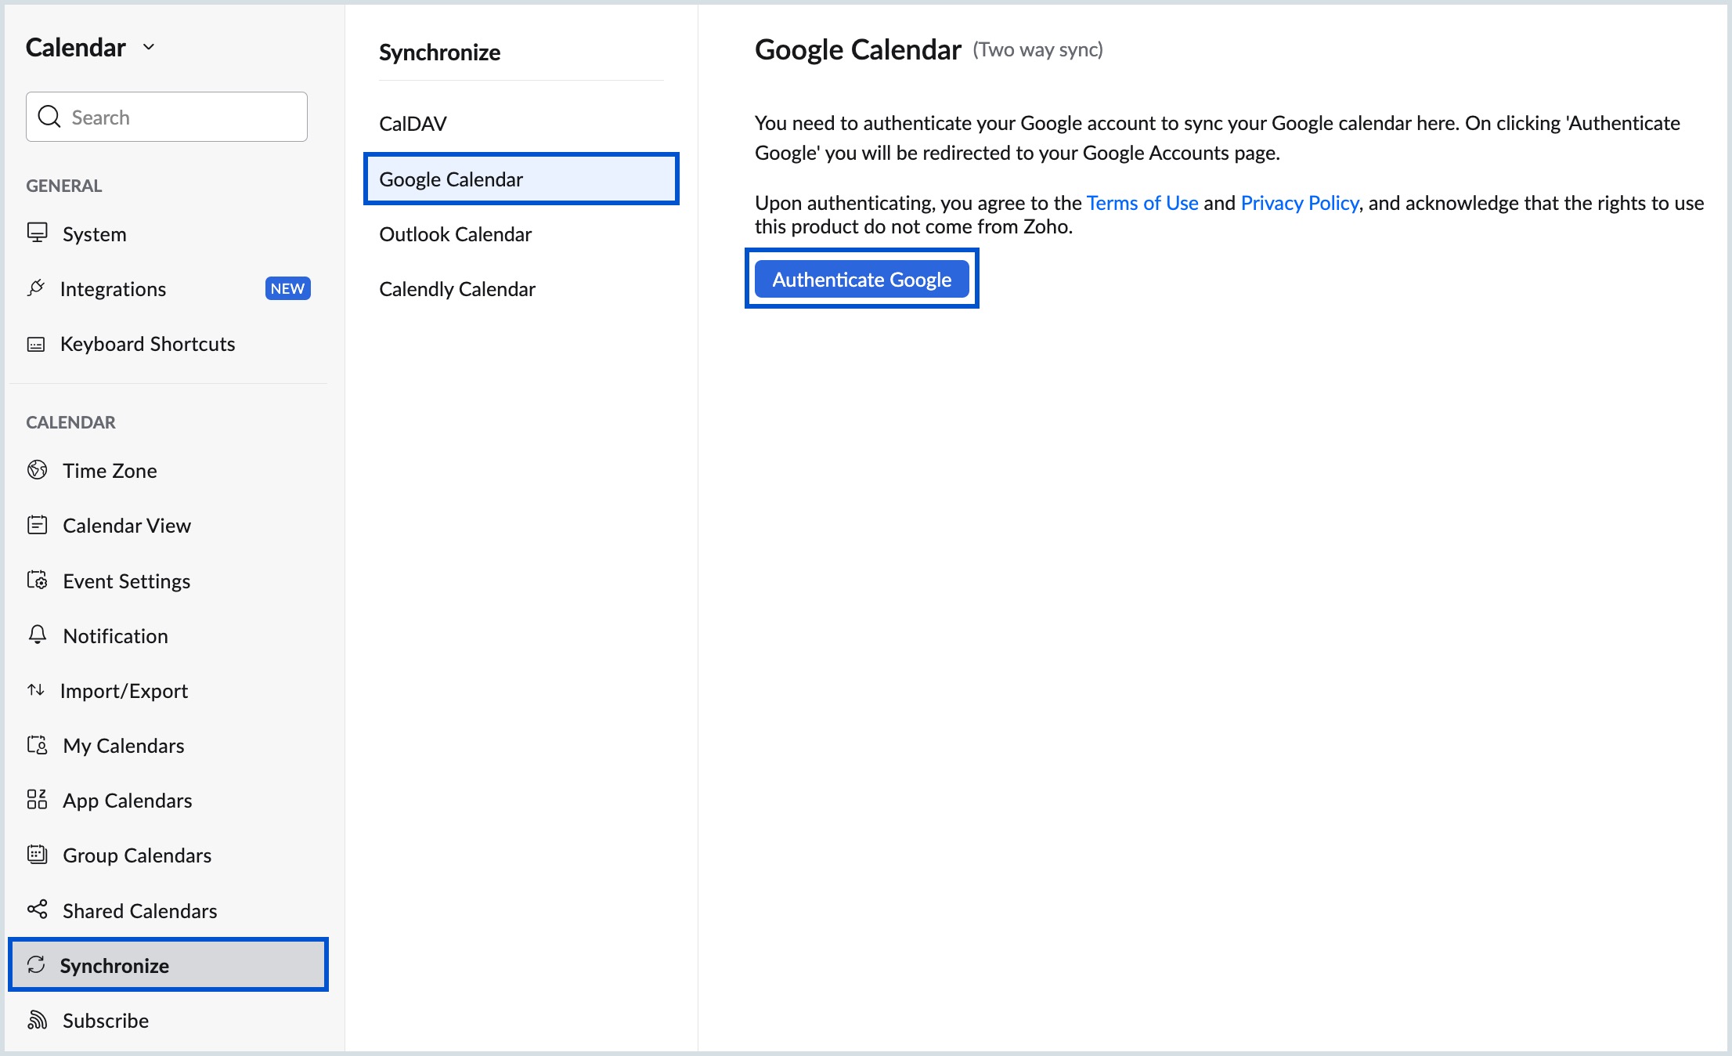Viewport: 1732px width, 1056px height.
Task: Open the Terms of Use link
Action: (x=1142, y=203)
